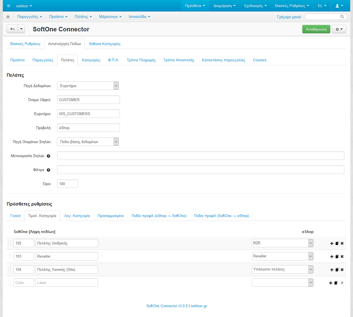Click help icon next to Μετονομασία Στηλών
The width and height of the screenshot is (353, 317).
48,156
